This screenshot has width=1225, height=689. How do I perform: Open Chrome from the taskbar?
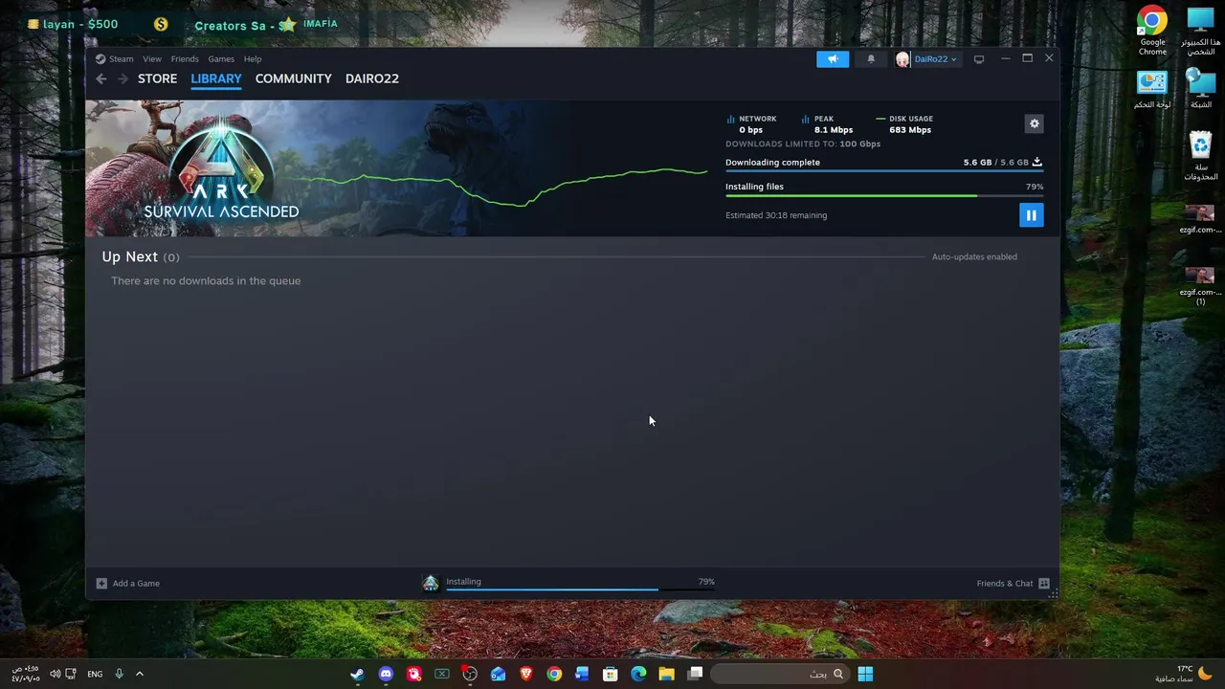(x=554, y=675)
